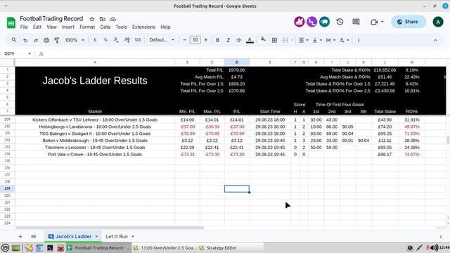This screenshot has width=450, height=253.
Task: Switch to the Let It Run sheet tab
Action: 117,236
